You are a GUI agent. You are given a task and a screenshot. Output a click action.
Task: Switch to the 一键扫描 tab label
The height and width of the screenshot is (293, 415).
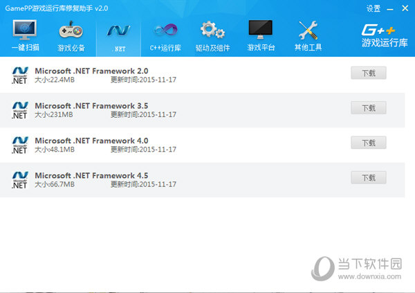coord(26,48)
